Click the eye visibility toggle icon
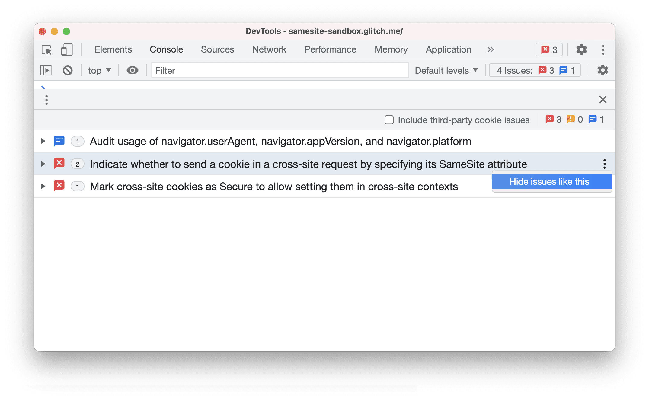649x396 pixels. pos(131,71)
